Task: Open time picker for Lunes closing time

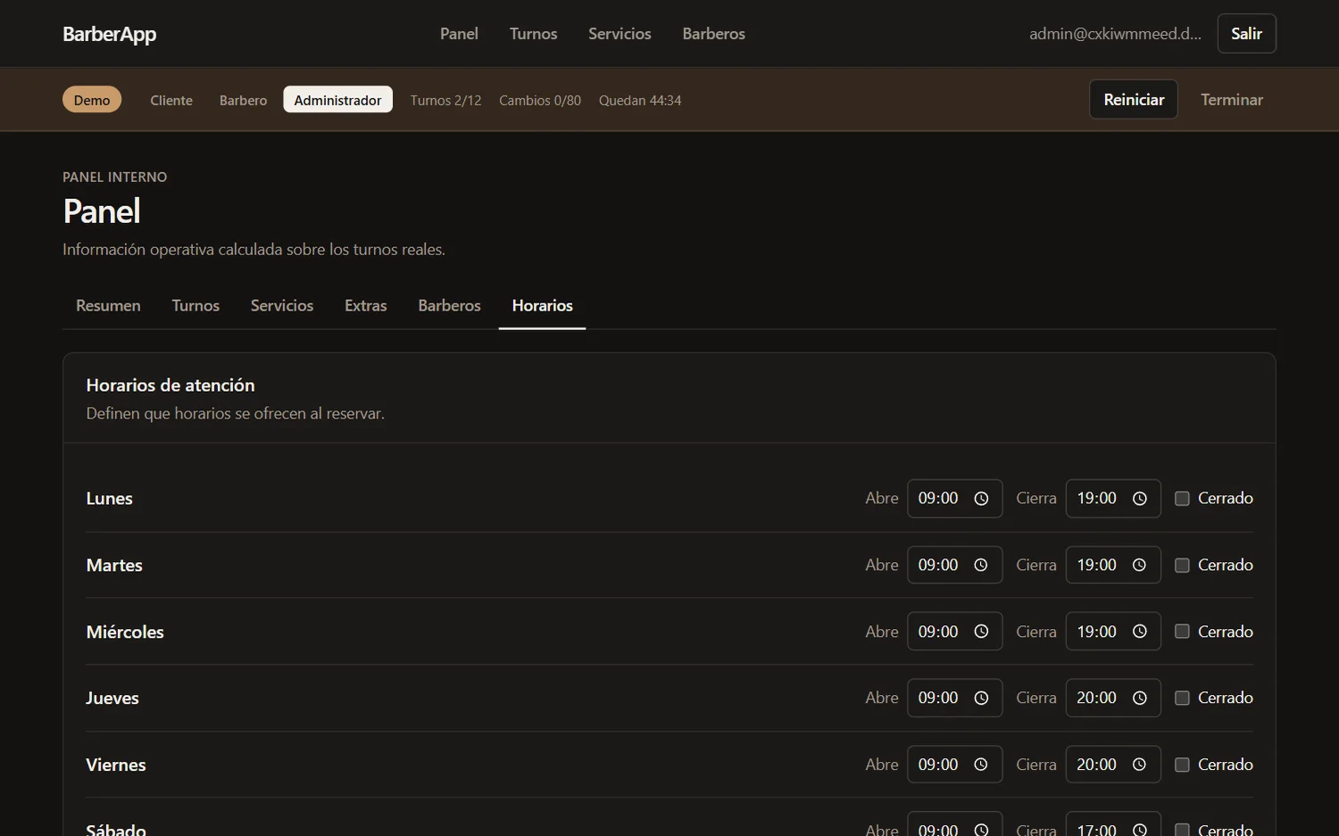Action: pos(1140,499)
